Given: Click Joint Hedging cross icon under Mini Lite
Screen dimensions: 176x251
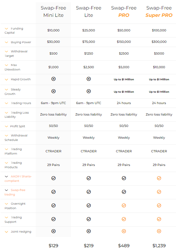Looking at the screenshot, I should pyautogui.click(x=54, y=231).
